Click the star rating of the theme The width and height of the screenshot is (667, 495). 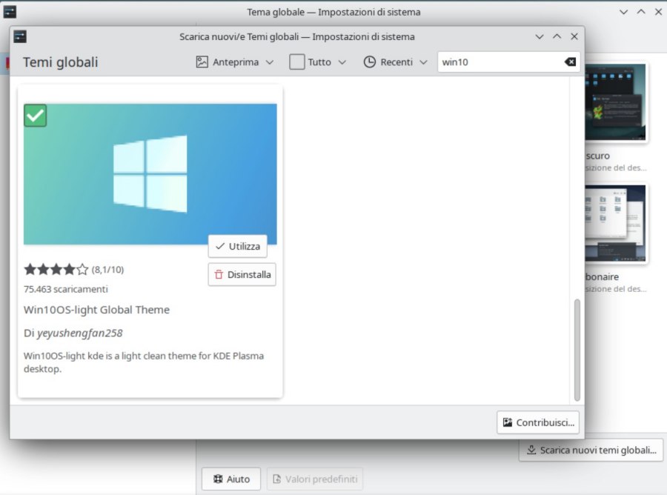tap(56, 269)
